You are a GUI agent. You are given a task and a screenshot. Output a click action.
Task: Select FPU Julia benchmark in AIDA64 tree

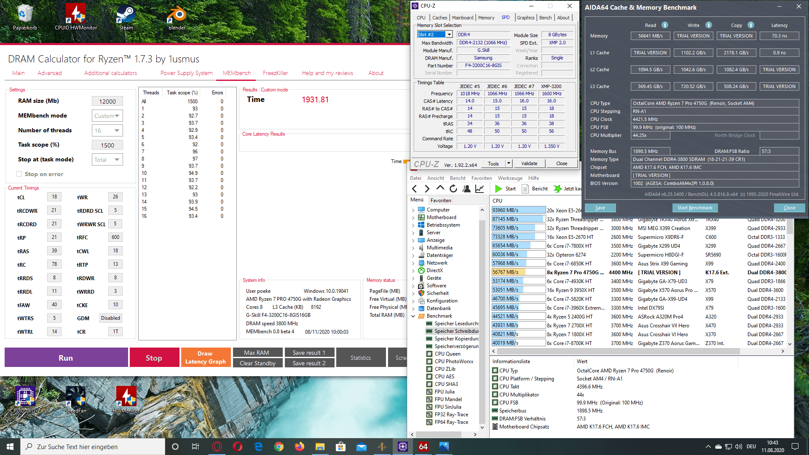click(x=445, y=392)
